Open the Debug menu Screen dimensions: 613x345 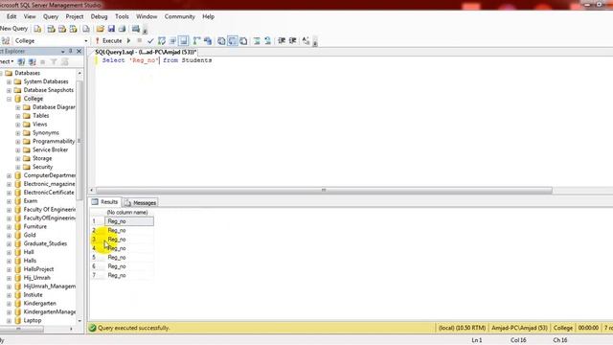point(99,16)
